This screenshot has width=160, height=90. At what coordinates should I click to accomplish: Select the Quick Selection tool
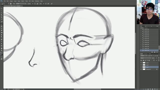pos(1,15)
